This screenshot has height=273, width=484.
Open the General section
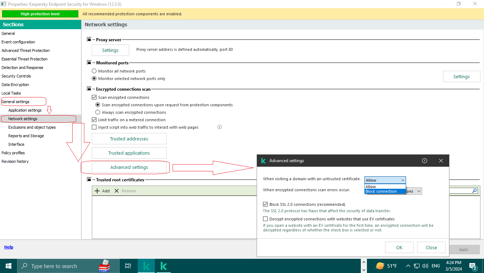coord(8,33)
